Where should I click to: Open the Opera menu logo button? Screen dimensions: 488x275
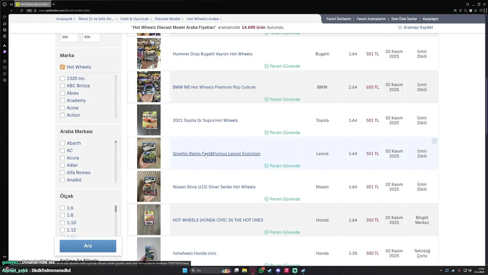(x=5, y=4)
